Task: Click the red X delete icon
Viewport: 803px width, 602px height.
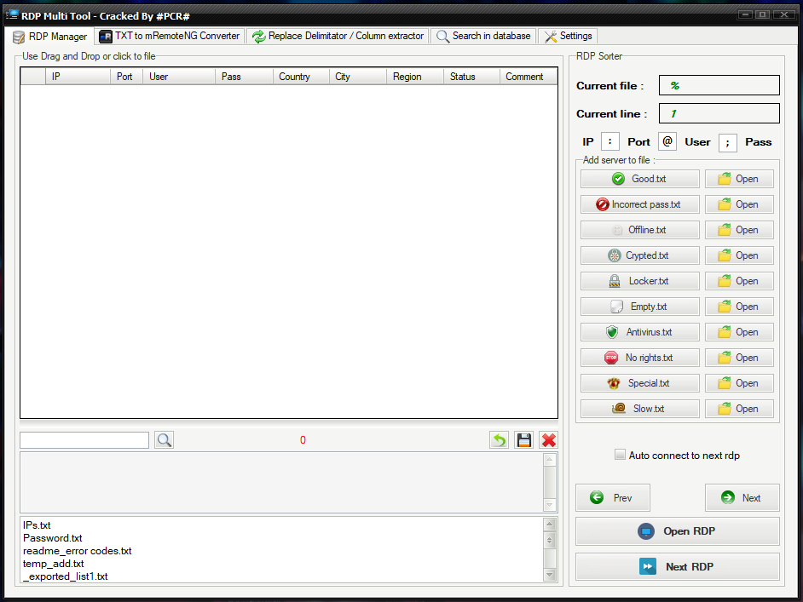Action: (x=548, y=439)
